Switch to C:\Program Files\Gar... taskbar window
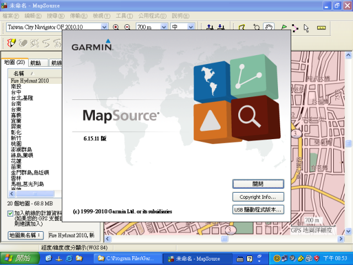The image size is (353, 265). pyautogui.click(x=128, y=258)
